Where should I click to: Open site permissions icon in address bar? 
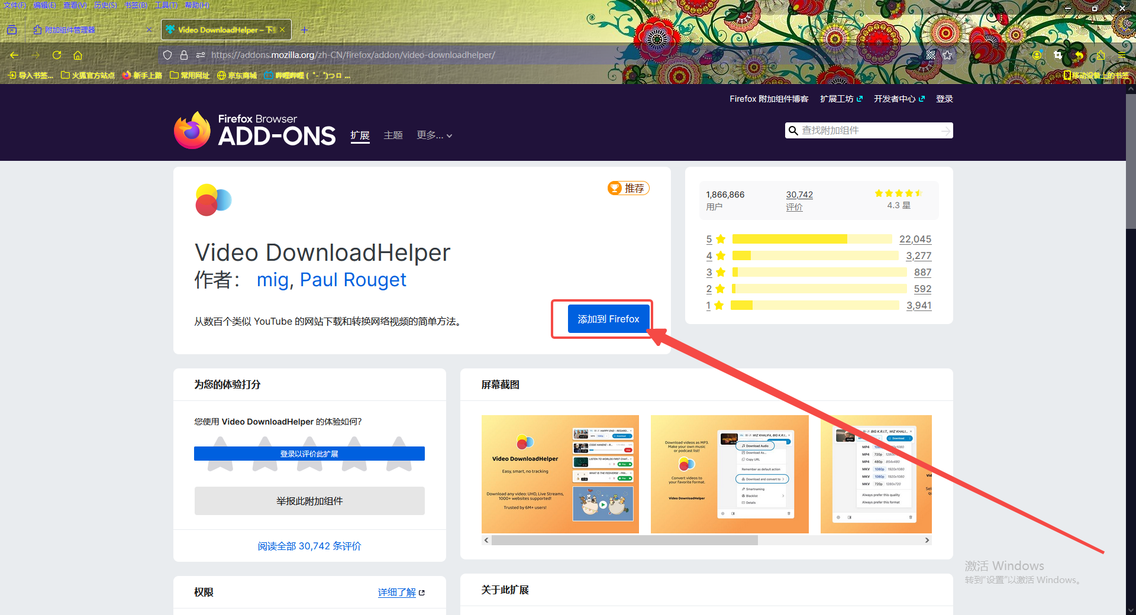201,55
